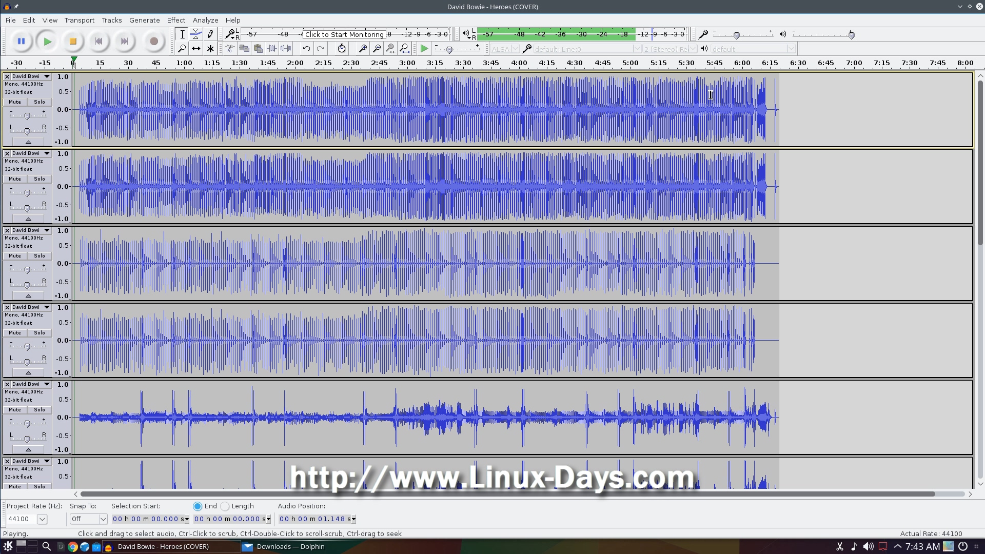
Task: Click the Fit Selection zoom icon
Action: click(390, 49)
